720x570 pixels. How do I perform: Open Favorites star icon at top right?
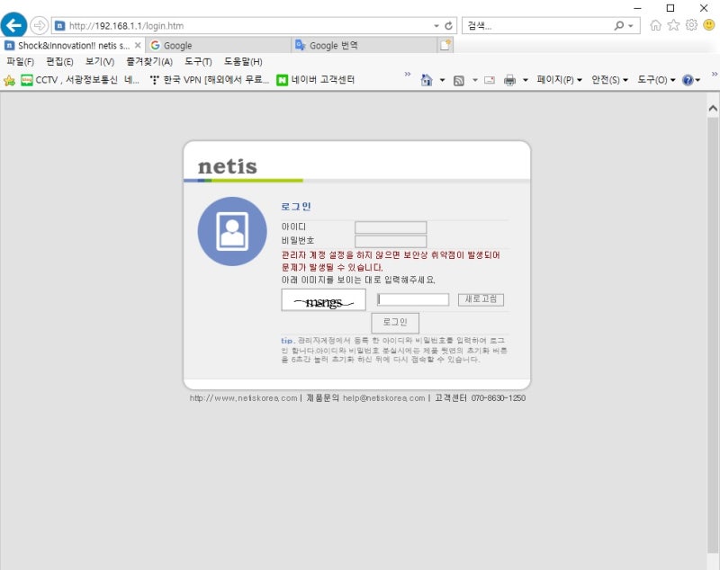tap(673, 25)
